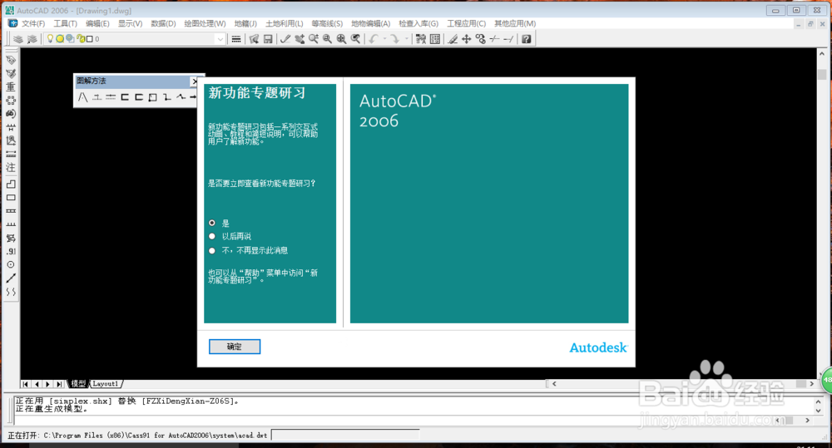Click the layer manager stack icon
The height and width of the screenshot is (448, 832).
tap(18, 39)
